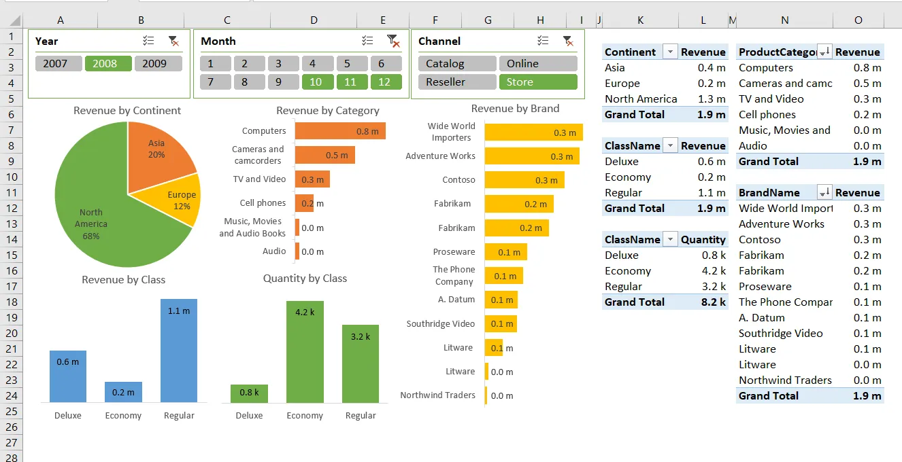Toggle month 10 slicer button
Image resolution: width=902 pixels, height=462 pixels.
pyautogui.click(x=317, y=82)
